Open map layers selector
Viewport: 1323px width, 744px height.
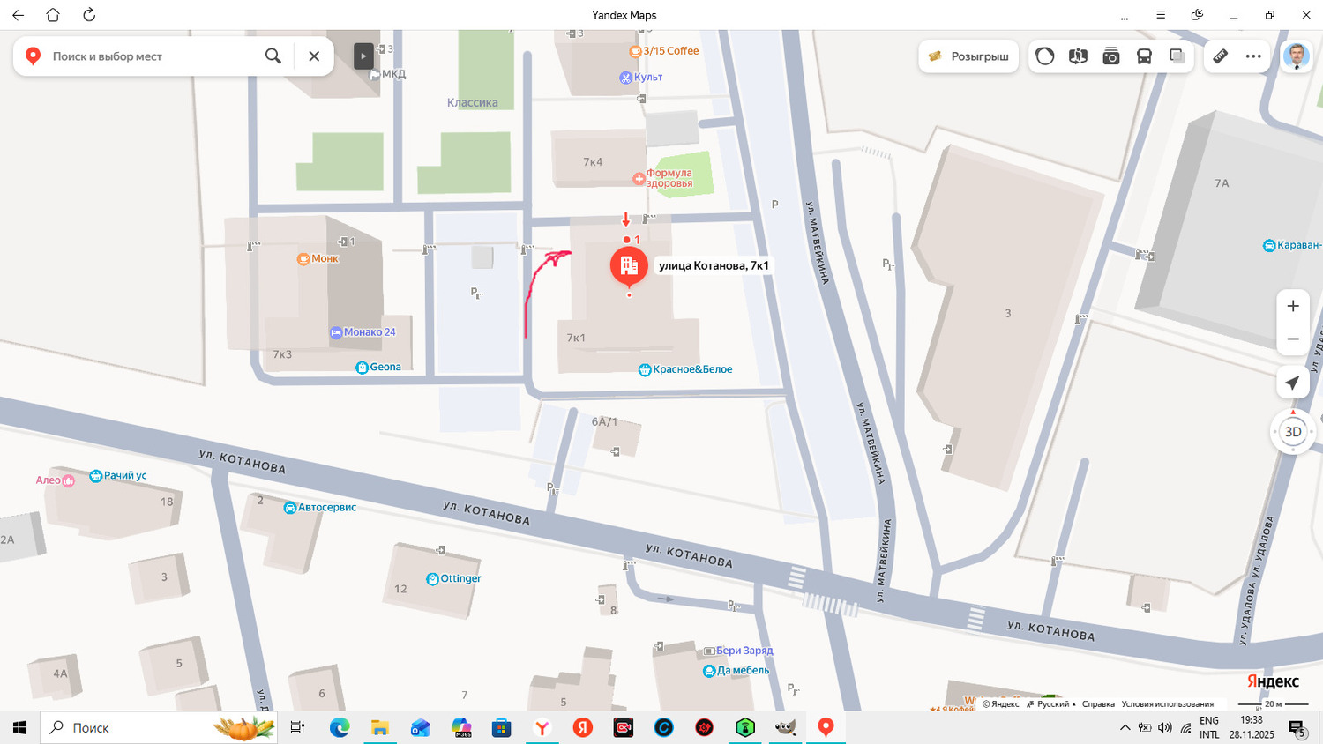[1177, 56]
